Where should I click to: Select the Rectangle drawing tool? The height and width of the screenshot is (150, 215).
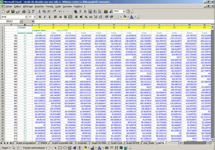click(x=60, y=148)
